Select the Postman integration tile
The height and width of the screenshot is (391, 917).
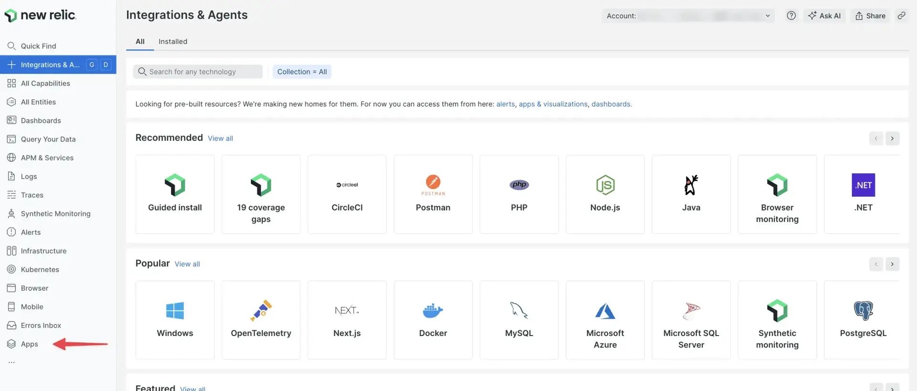tap(433, 194)
